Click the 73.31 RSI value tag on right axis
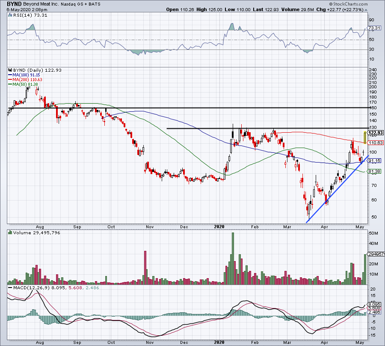This screenshot has height=346, width=385. click(x=374, y=28)
